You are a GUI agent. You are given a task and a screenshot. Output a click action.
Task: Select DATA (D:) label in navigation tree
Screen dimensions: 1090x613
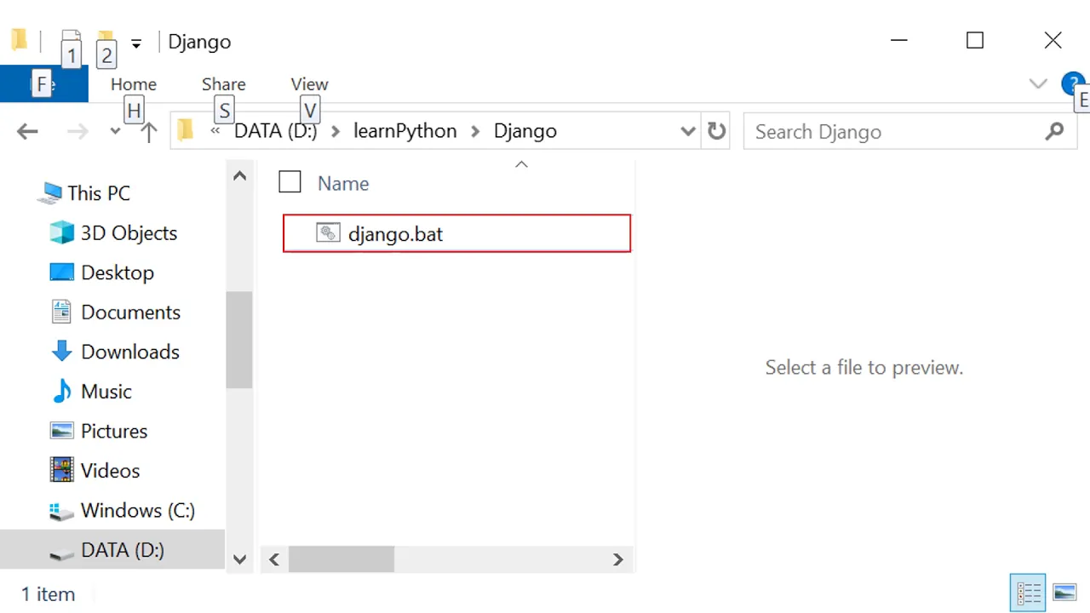pyautogui.click(x=123, y=550)
